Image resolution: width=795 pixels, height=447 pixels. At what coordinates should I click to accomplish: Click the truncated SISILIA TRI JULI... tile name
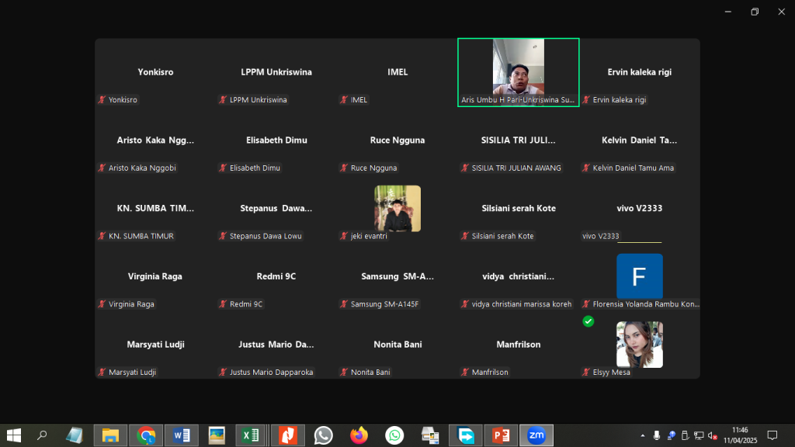(518, 140)
